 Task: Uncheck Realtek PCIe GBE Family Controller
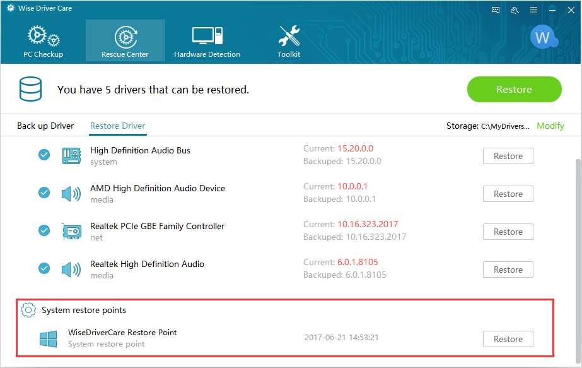click(44, 230)
